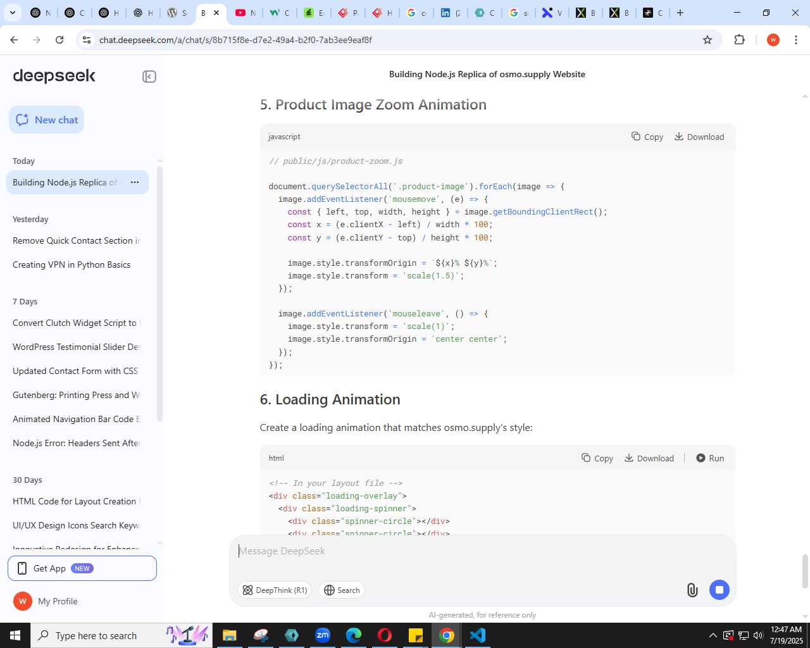This screenshot has height=648, width=810.
Task: Open Zoom from taskbar
Action: tap(323, 635)
